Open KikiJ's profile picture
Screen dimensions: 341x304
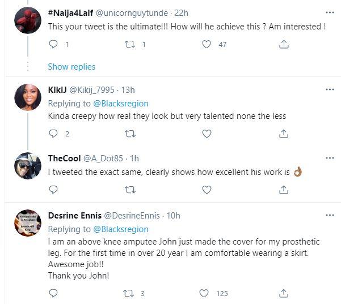coord(27,97)
